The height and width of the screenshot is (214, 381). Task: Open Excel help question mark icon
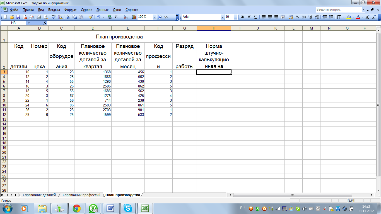160,17
